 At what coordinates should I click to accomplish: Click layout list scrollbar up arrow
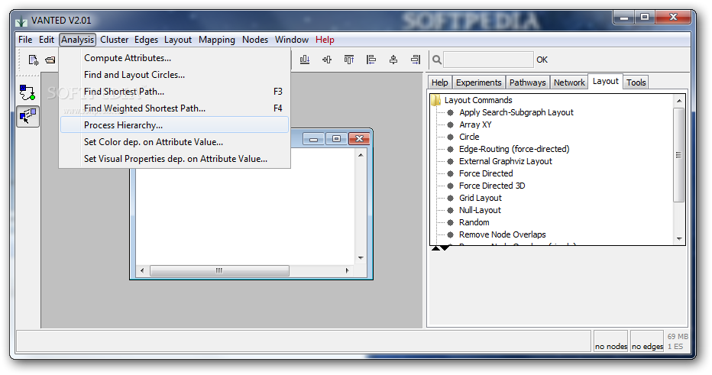679,101
